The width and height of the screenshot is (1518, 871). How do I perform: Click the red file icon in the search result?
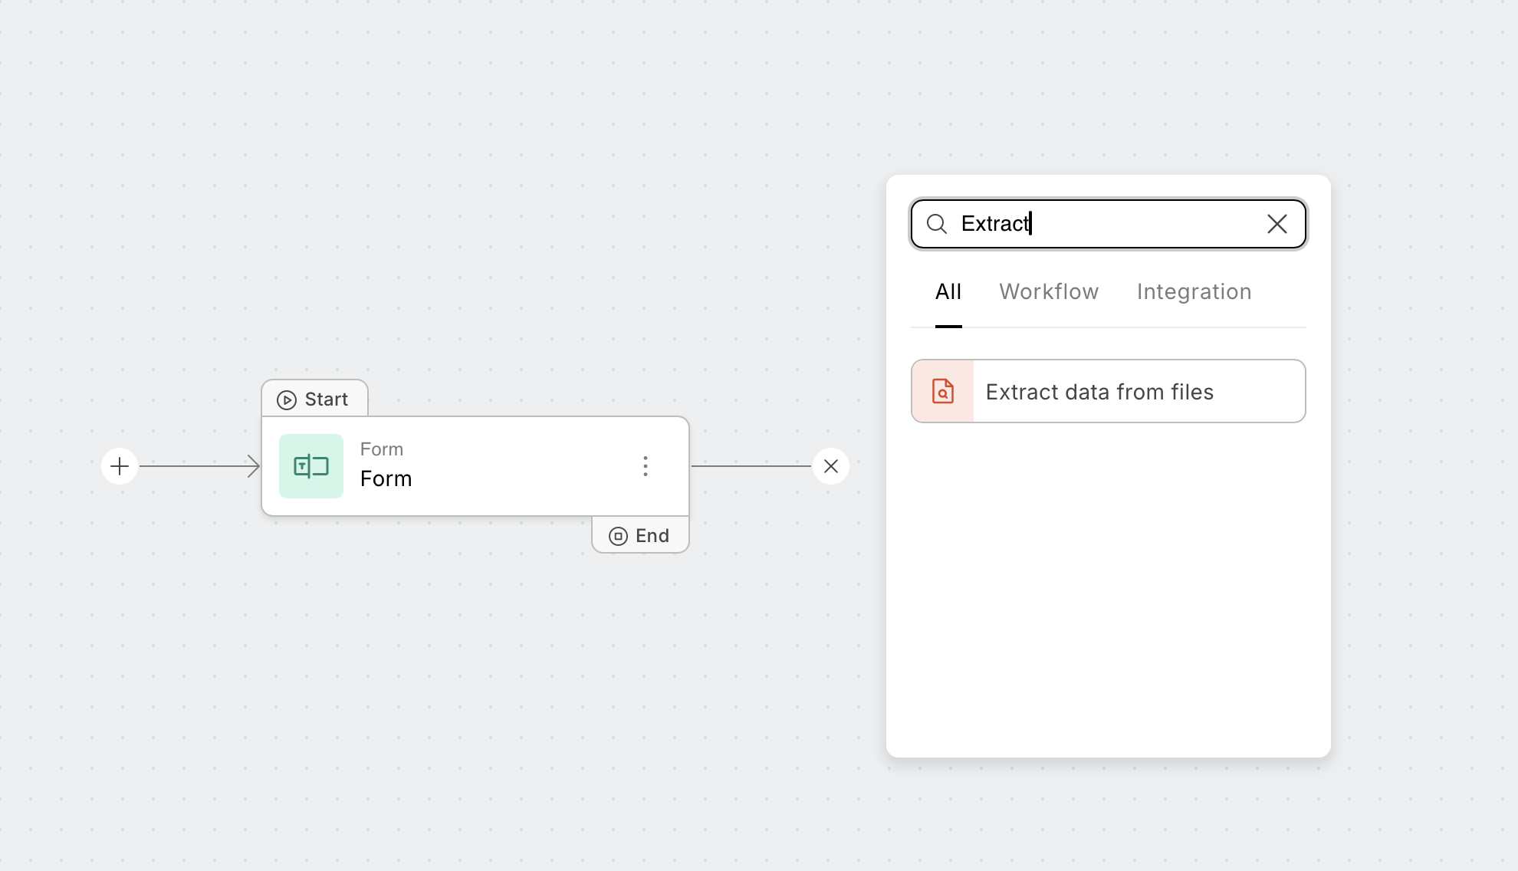click(943, 391)
